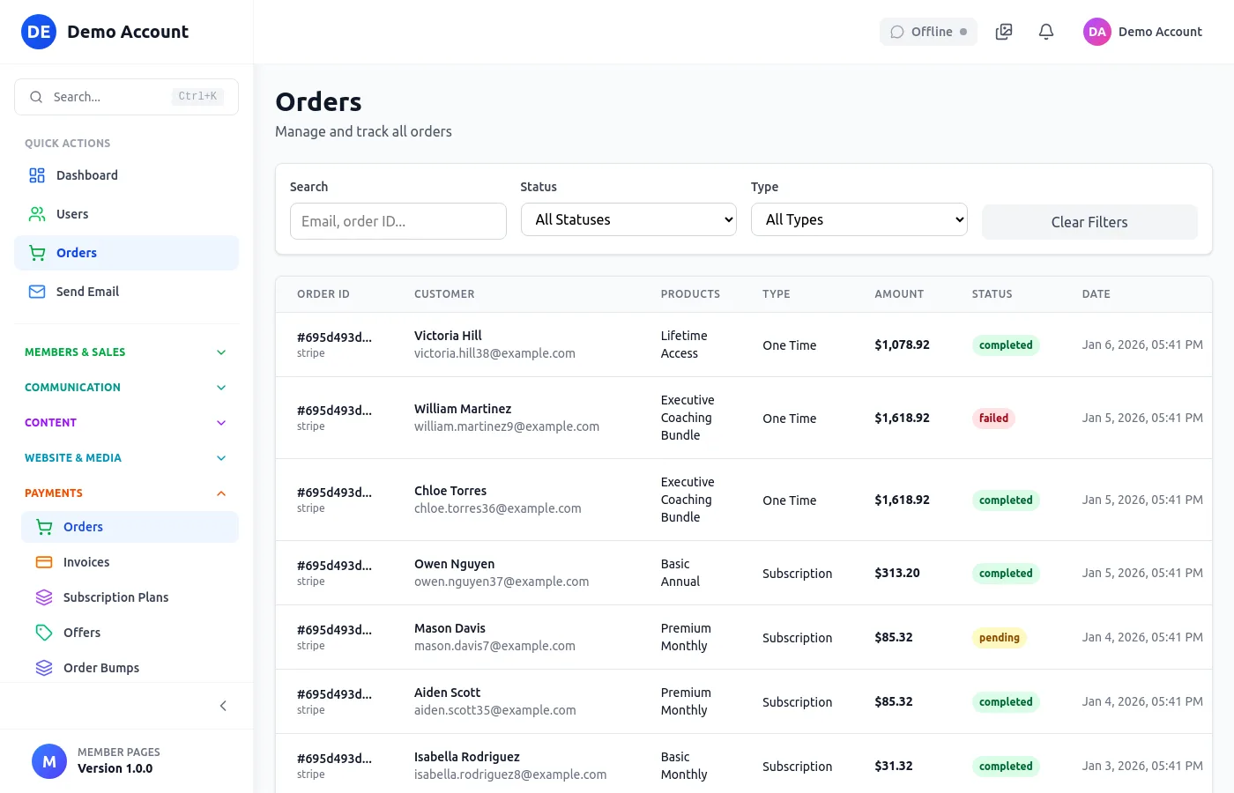The width and height of the screenshot is (1234, 793).
Task: Open the Demo Account user menu
Action: point(1142,32)
